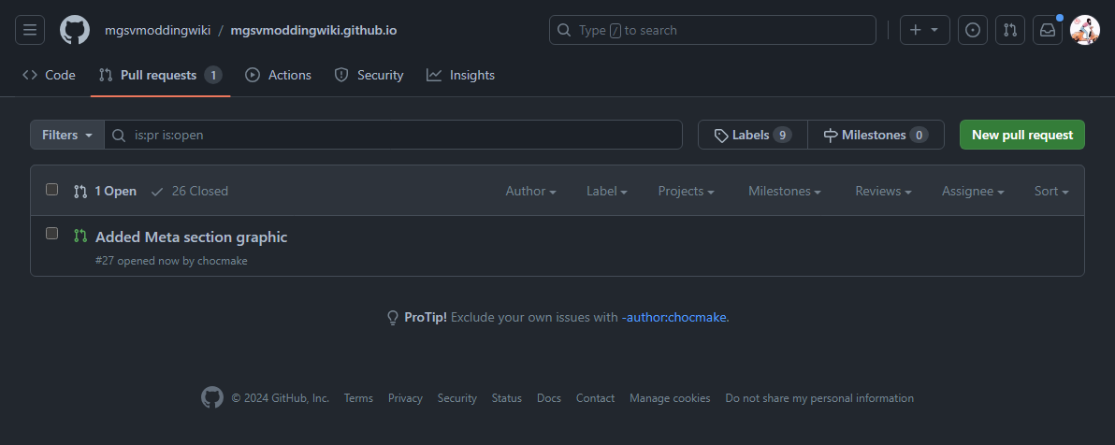
Task: Click chocmake author link in PR row
Action: tap(223, 261)
